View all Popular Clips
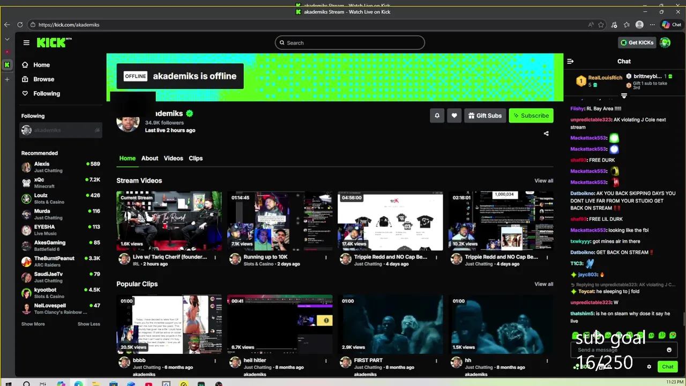 (543, 284)
